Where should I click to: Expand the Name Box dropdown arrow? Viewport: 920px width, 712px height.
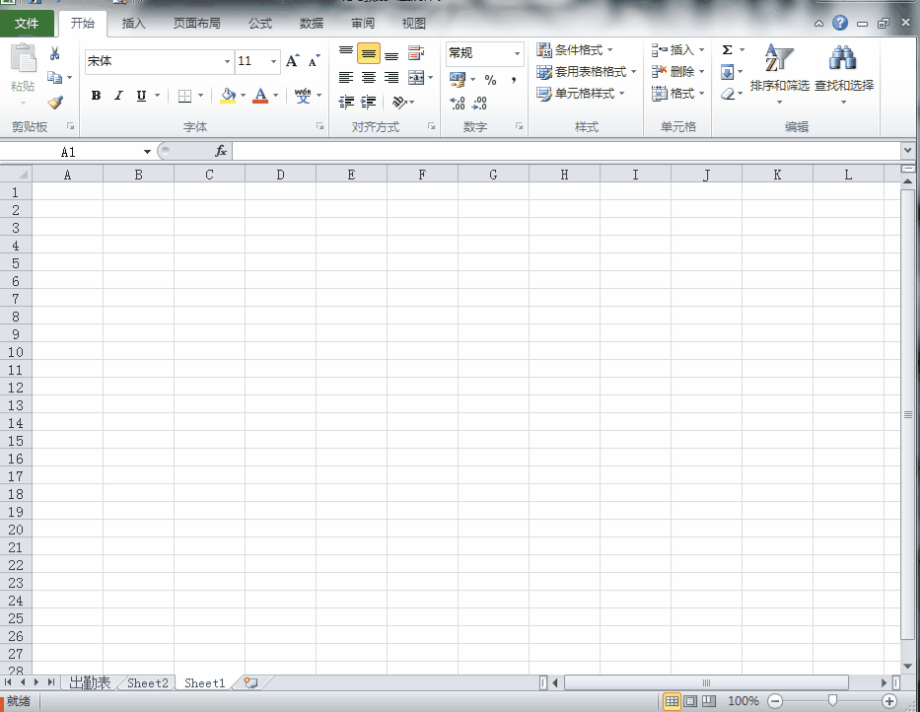coord(147,152)
